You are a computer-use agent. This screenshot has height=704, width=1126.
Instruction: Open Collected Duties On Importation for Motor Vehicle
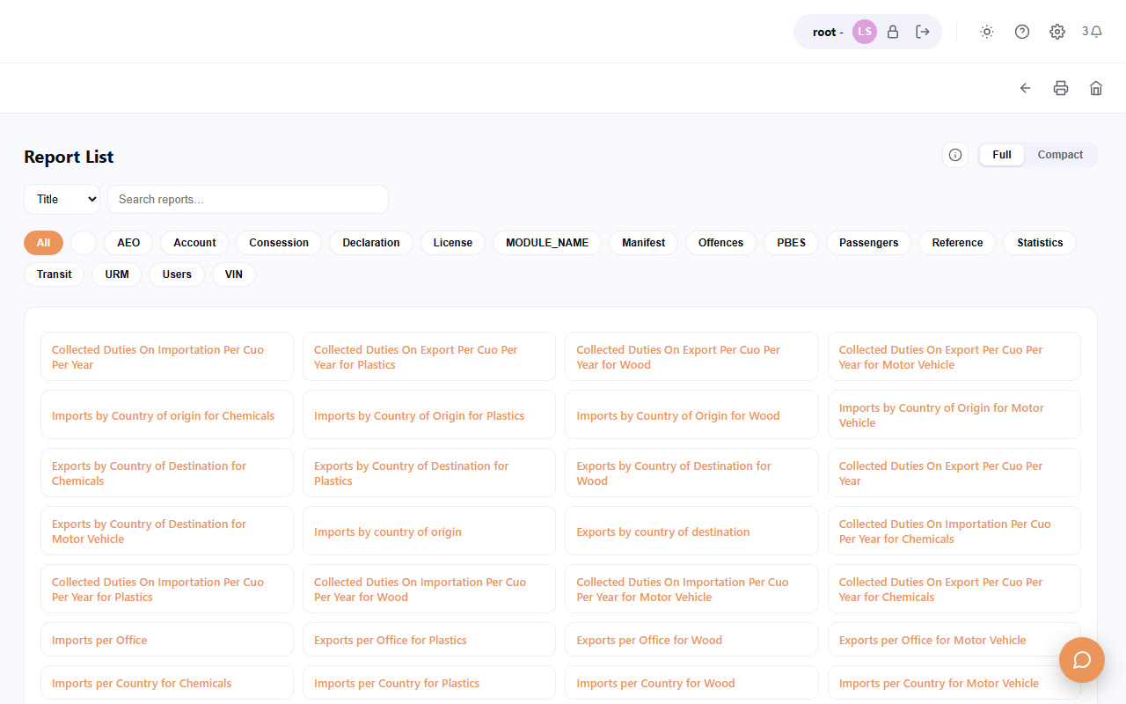[691, 589]
